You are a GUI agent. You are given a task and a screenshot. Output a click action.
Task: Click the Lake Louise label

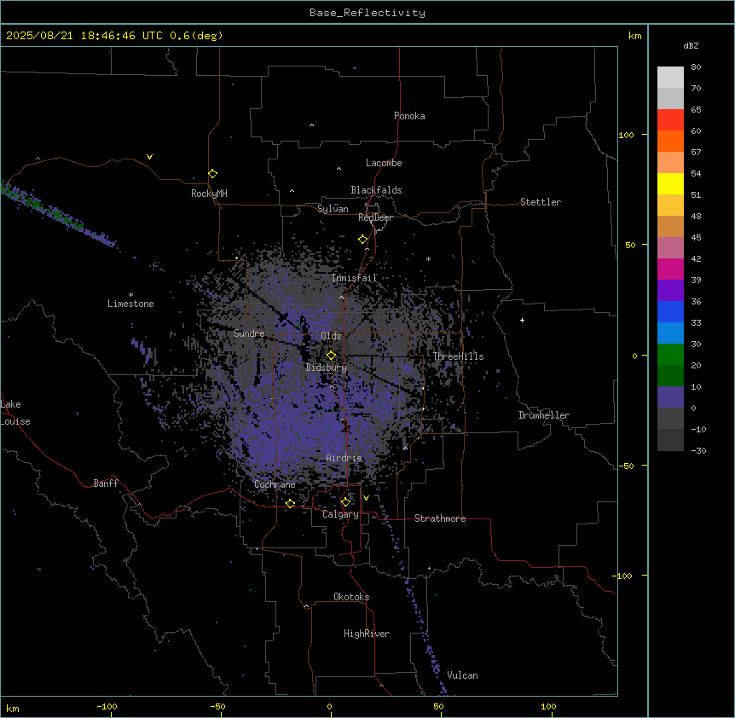click(15, 413)
